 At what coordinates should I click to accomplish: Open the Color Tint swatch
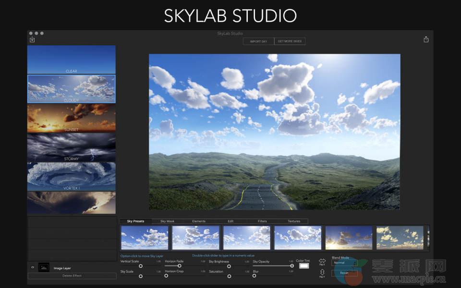(x=303, y=265)
